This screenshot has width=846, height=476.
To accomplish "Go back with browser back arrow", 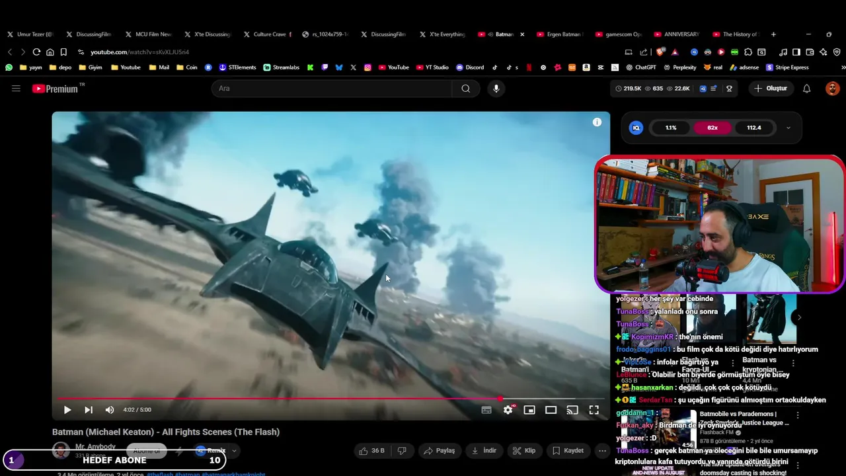I will pos(9,52).
